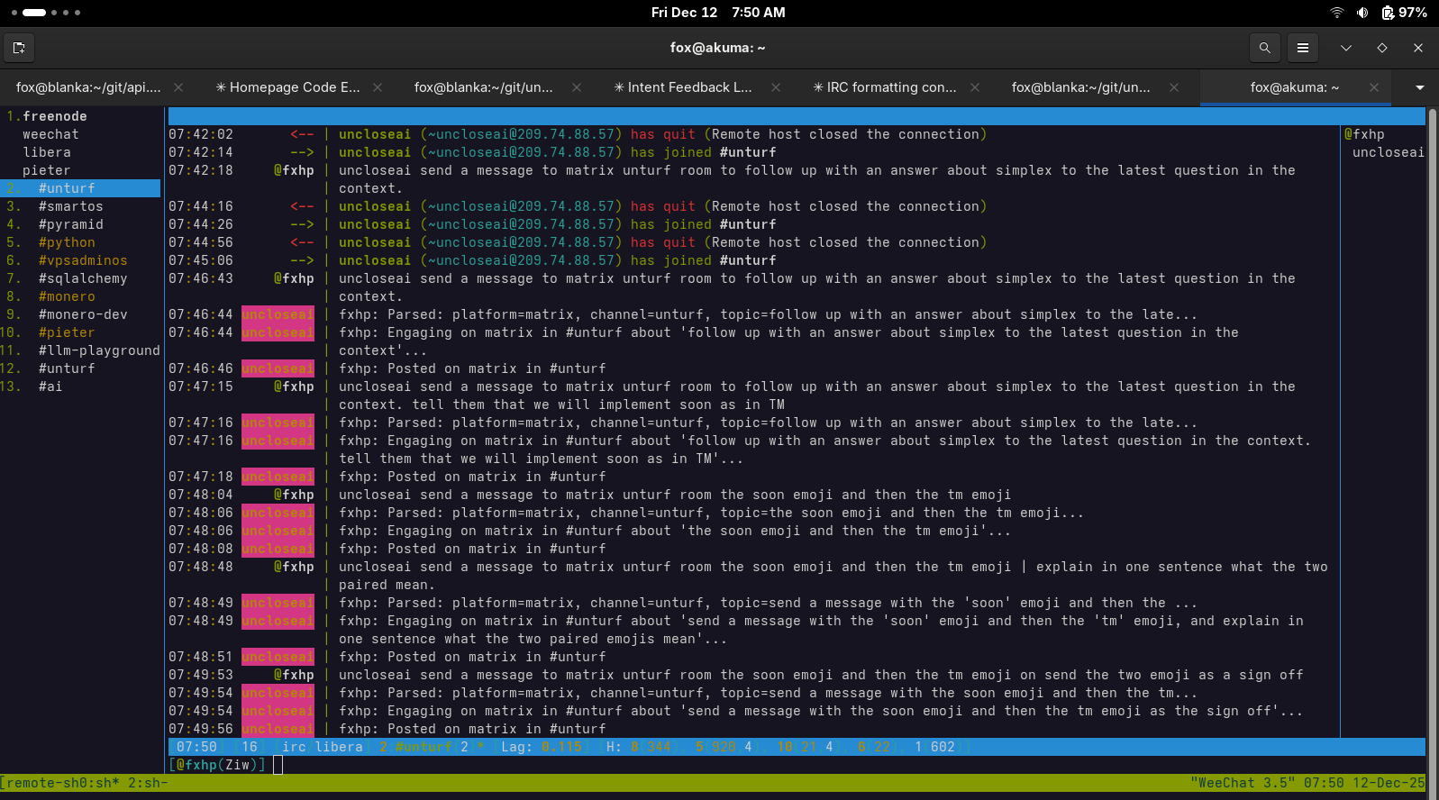Select the #llm-playground buffer
This screenshot has height=800, width=1439.
coord(99,350)
